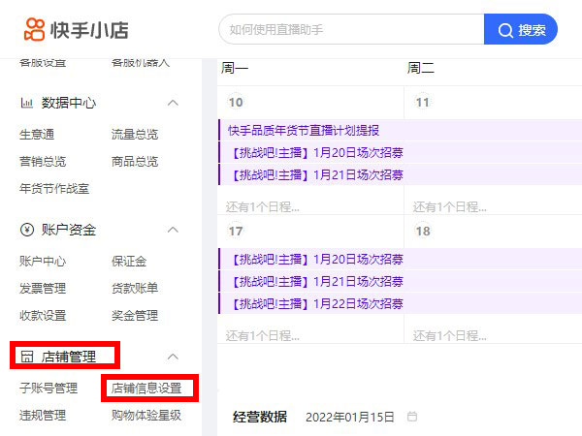The height and width of the screenshot is (436, 582).
Task: Collapse the 数据中心 section chevron
Action: [174, 103]
